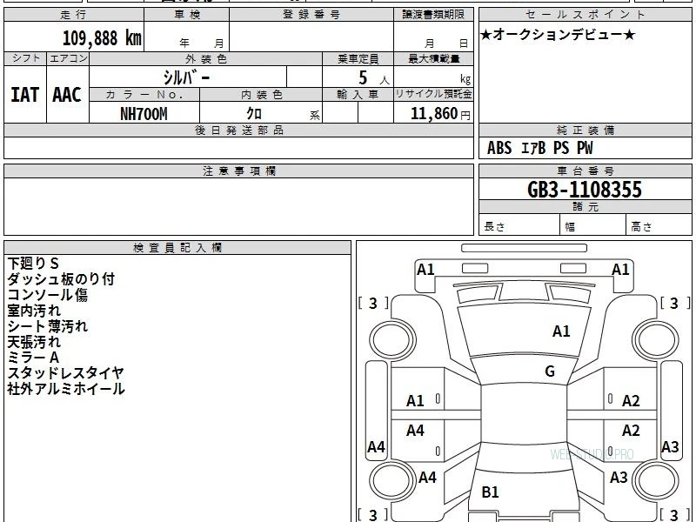This screenshot has width=696, height=522.
Task: Select the リサイクル預託金 header
Action: (x=433, y=94)
